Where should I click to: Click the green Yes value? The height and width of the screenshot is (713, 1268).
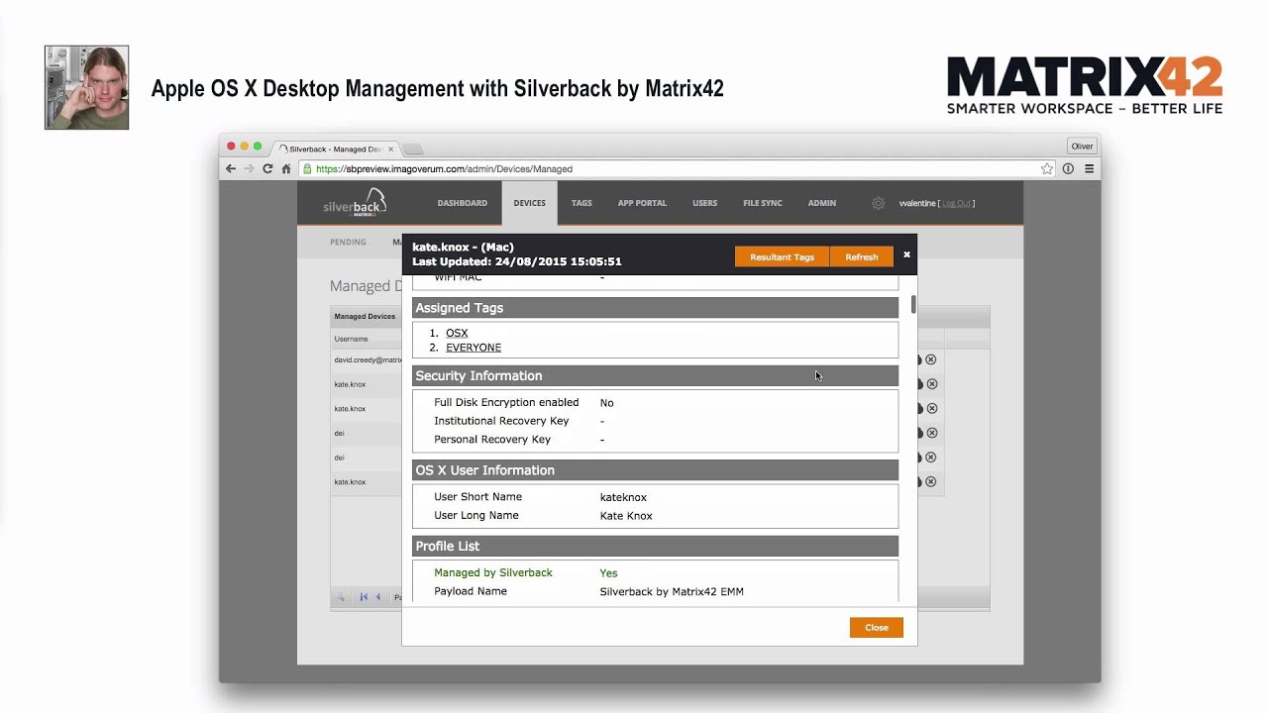point(608,573)
